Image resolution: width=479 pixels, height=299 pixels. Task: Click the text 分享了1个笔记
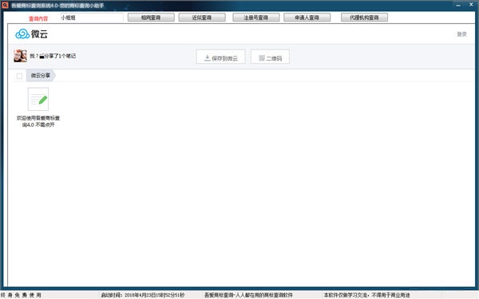[x=60, y=56]
